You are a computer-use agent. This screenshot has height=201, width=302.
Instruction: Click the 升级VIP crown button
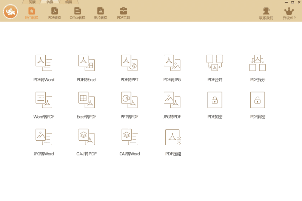(x=289, y=13)
